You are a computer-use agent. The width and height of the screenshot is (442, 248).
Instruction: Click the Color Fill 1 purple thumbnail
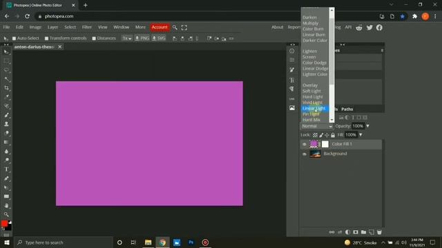(314, 144)
